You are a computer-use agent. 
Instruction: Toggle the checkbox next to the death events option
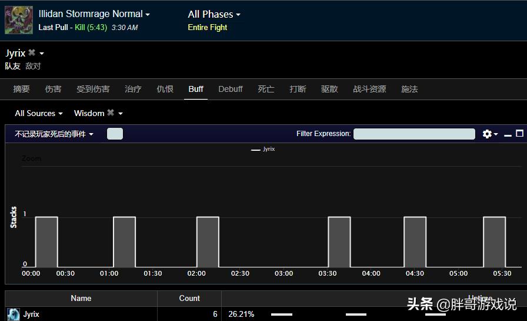(x=115, y=134)
